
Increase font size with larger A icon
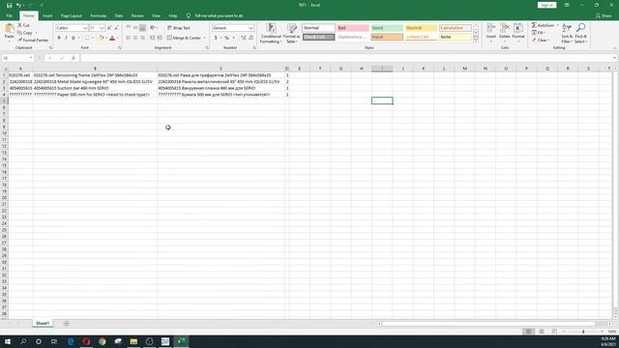[109, 28]
